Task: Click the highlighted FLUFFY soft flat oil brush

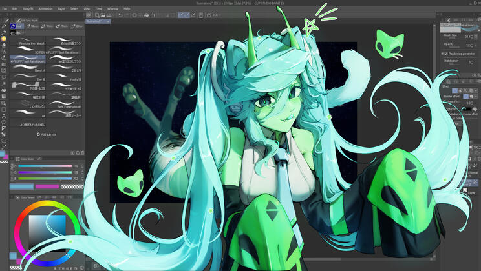Action: [28, 59]
